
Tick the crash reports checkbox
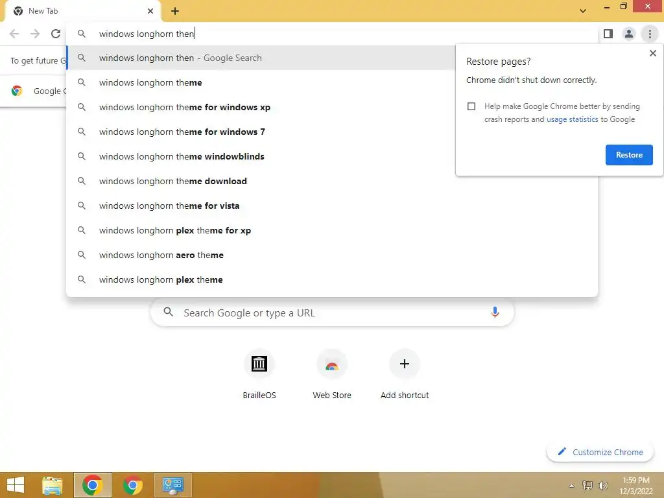coord(471,106)
